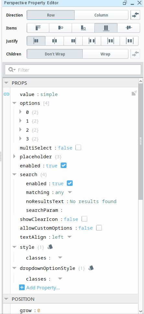Collapse the PROPS section
Image resolution: width=144 pixels, height=314 pixels.
point(6,83)
